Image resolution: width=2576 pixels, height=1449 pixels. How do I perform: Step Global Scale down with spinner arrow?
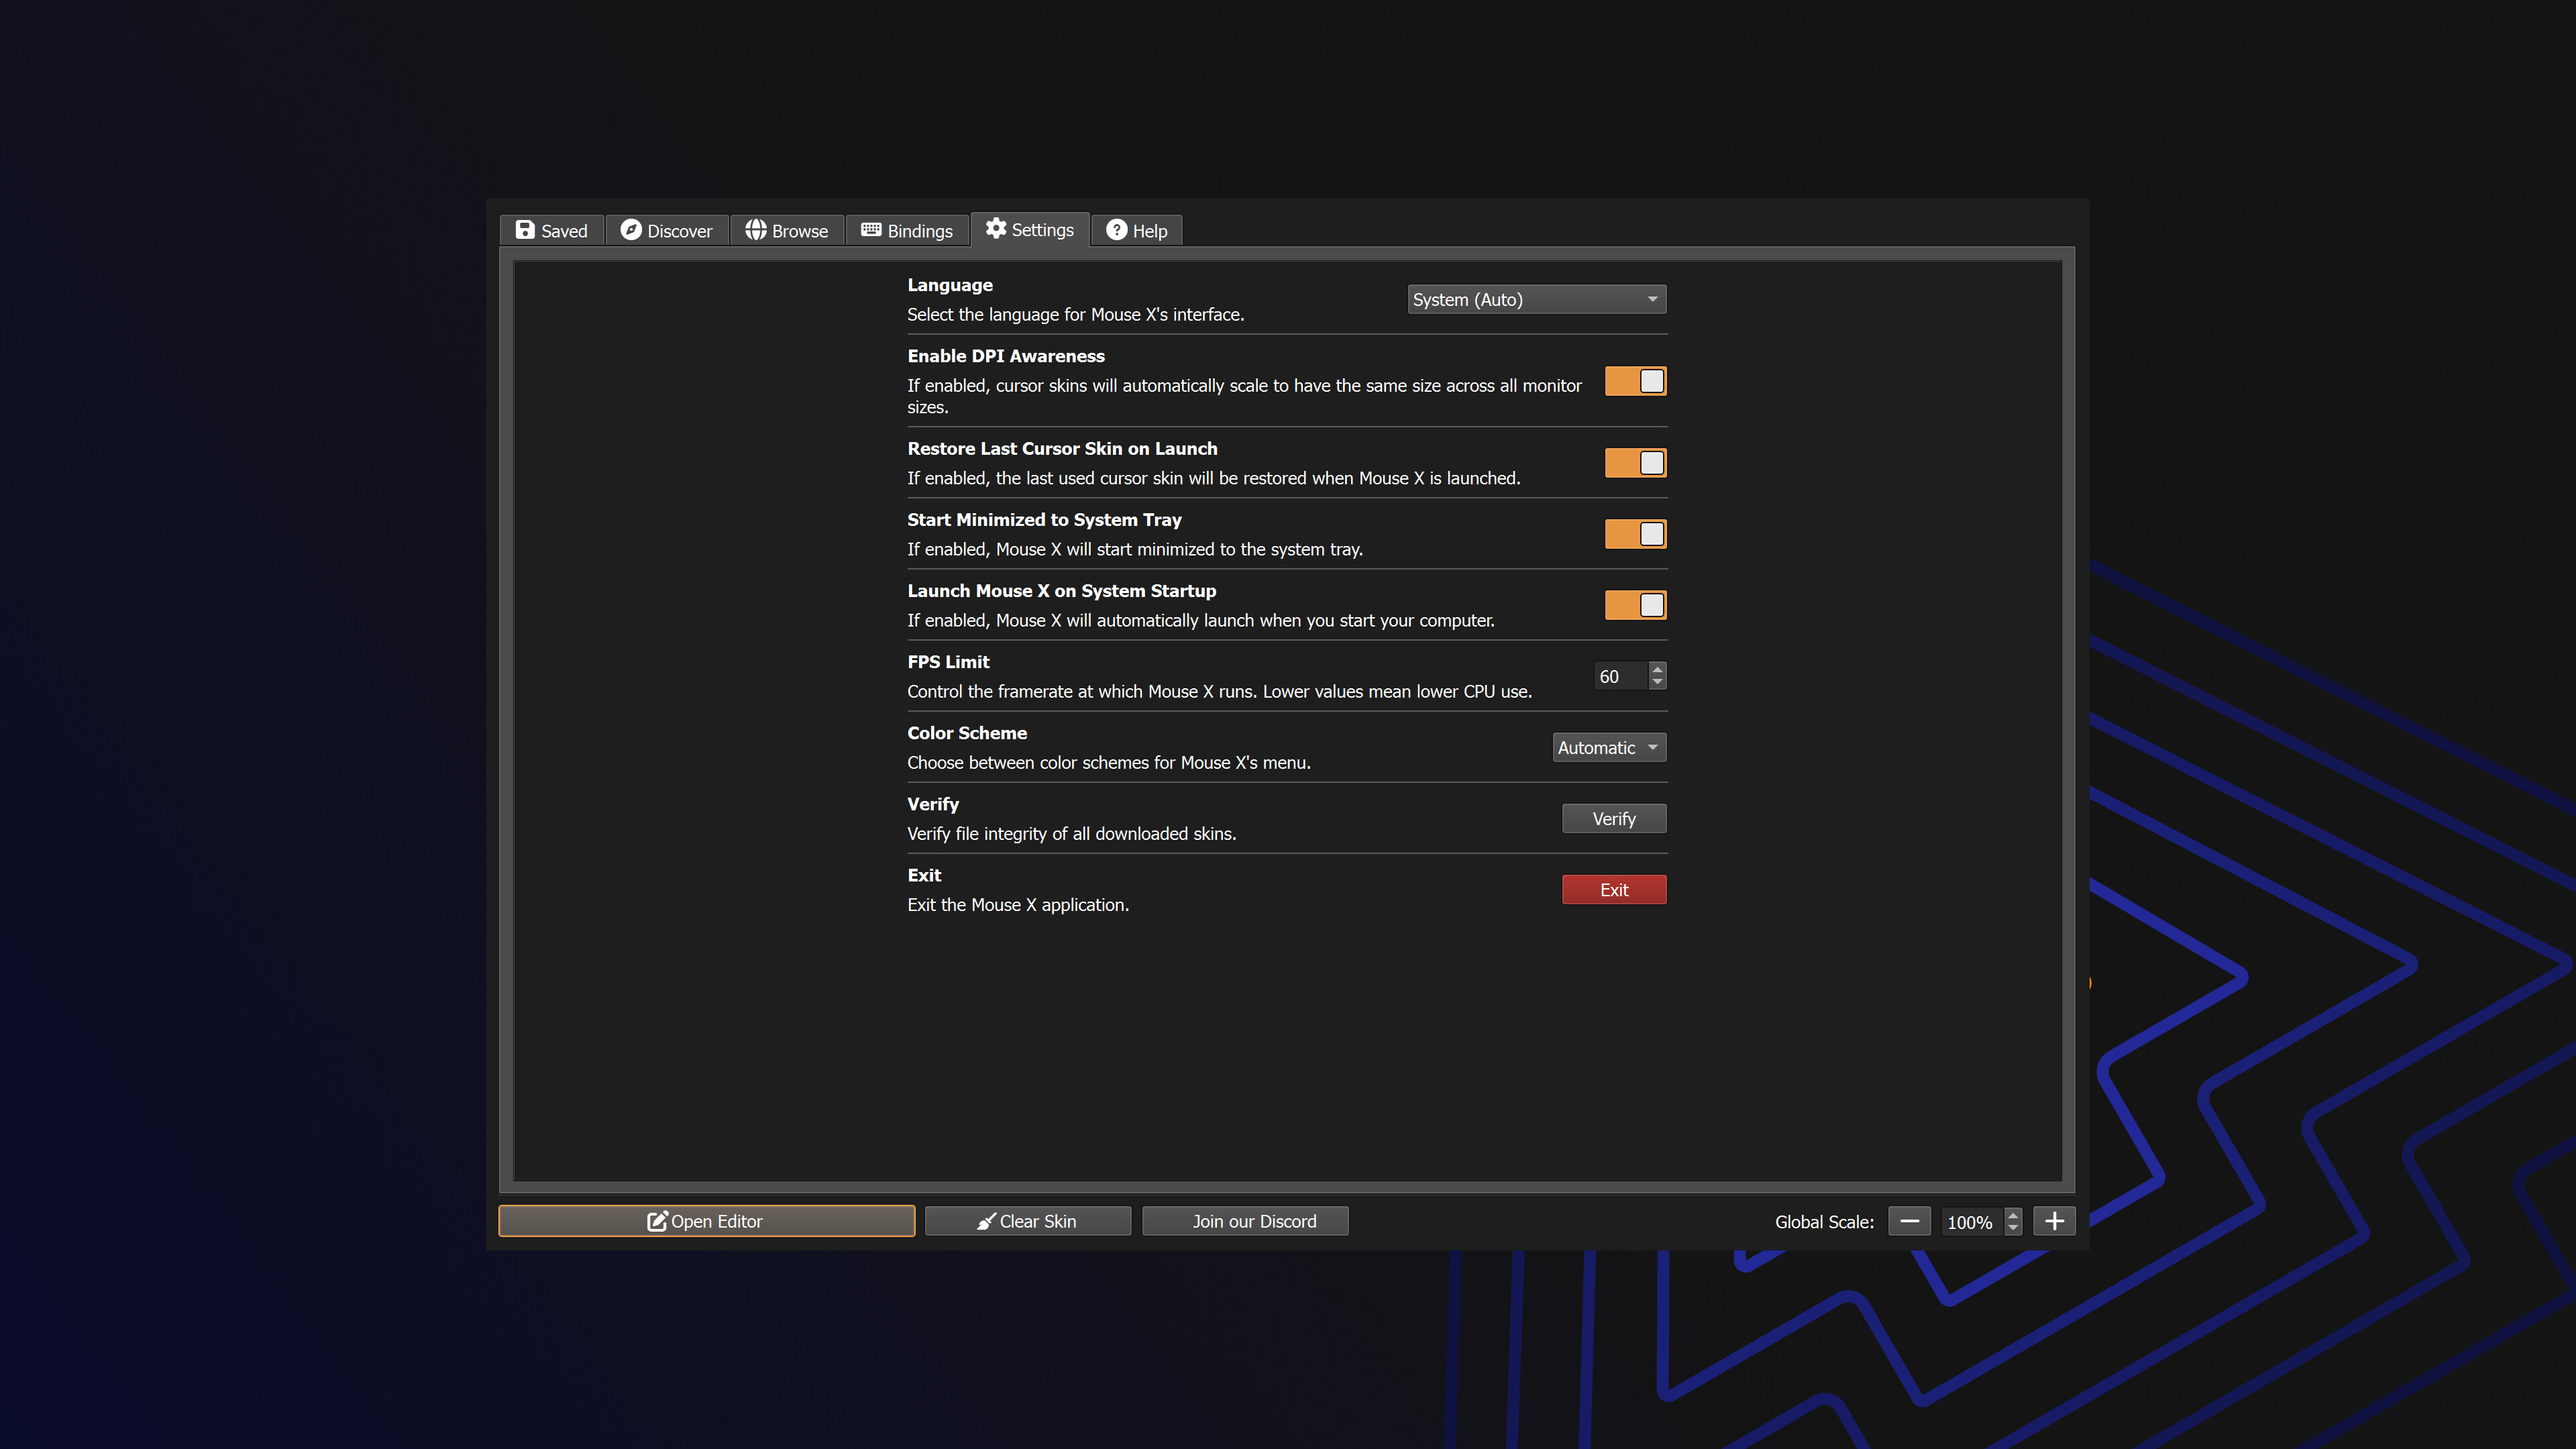click(x=2013, y=1229)
